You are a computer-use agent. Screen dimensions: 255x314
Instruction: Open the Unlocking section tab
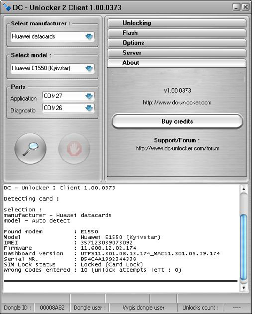177,23
